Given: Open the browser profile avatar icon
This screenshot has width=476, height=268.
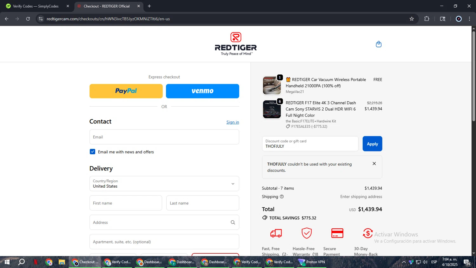Looking at the screenshot, I should 459,19.
